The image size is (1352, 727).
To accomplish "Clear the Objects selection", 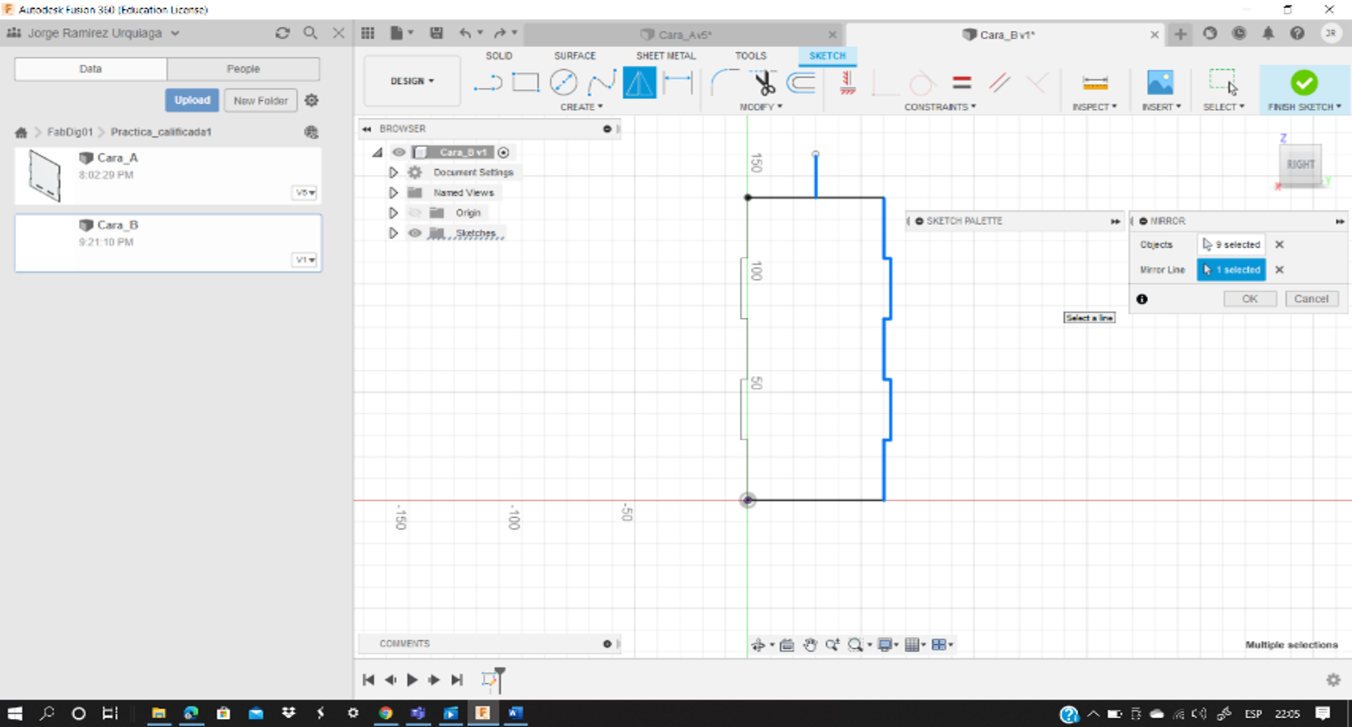I will click(x=1279, y=244).
